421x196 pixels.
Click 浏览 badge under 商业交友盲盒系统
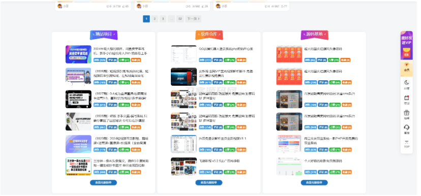point(311,150)
